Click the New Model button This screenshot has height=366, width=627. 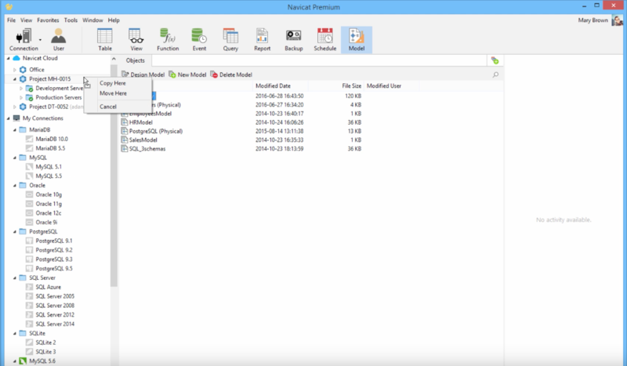click(187, 74)
